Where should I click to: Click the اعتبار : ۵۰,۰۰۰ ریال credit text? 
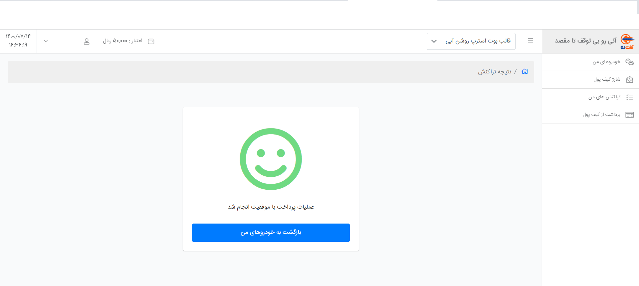(122, 41)
